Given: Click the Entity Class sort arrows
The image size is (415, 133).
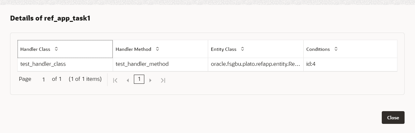Looking at the screenshot, I should [242, 49].
